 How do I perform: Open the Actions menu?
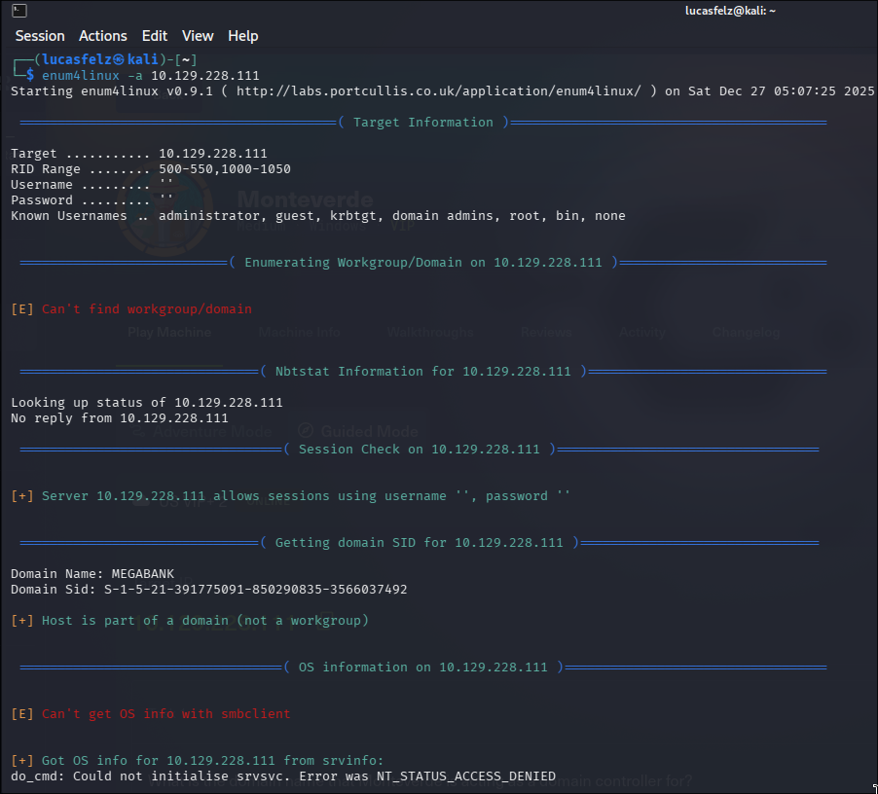[x=103, y=36]
